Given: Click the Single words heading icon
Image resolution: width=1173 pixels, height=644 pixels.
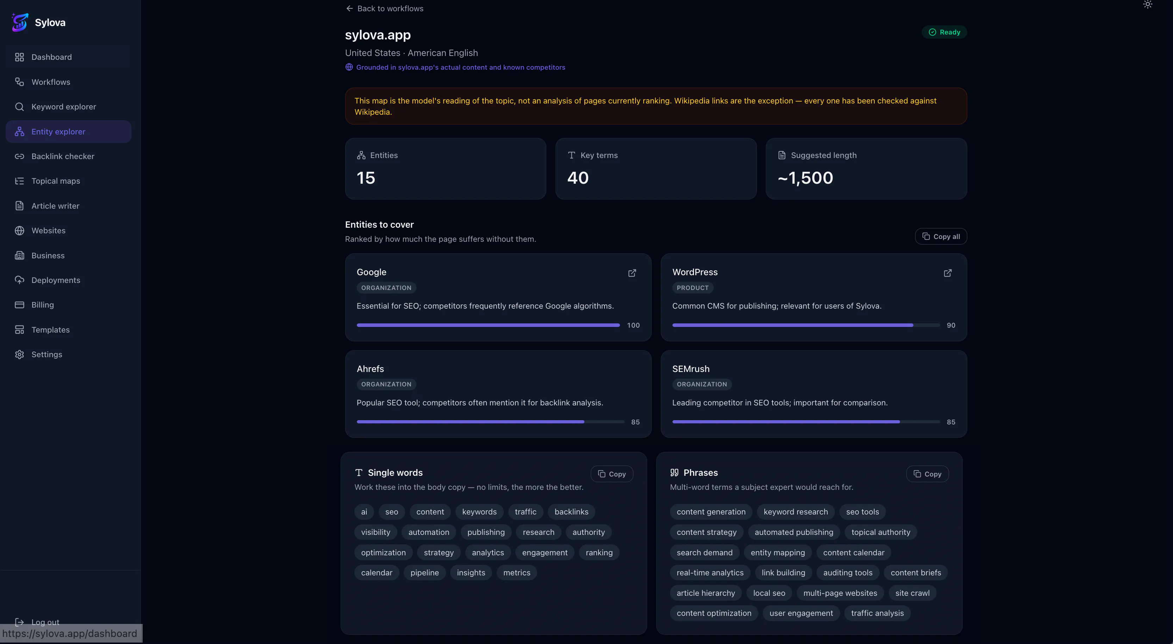Looking at the screenshot, I should [x=359, y=473].
